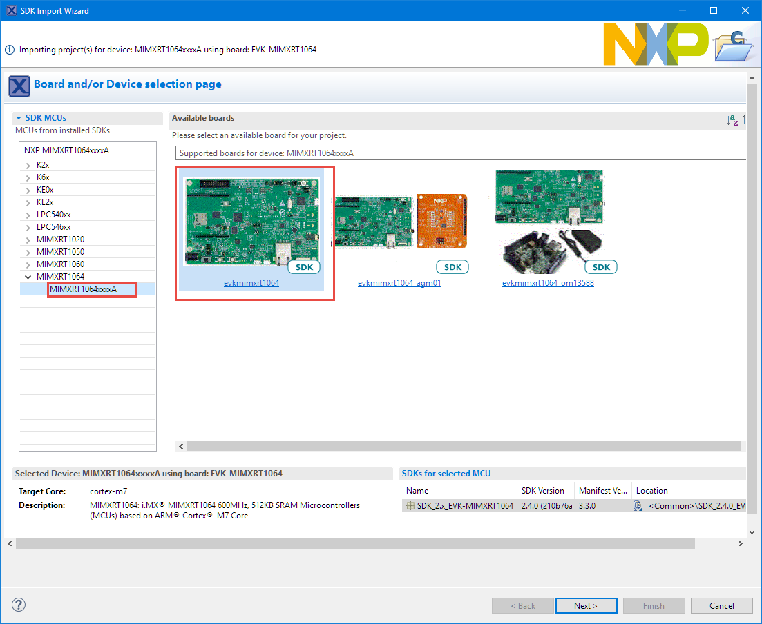Expand the K2x tree node
Image resolution: width=762 pixels, height=624 pixels.
[28, 165]
